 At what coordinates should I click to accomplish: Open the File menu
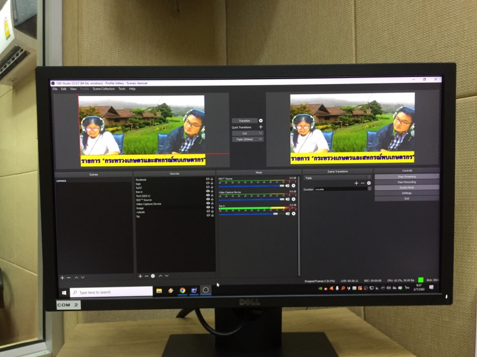(x=55, y=89)
